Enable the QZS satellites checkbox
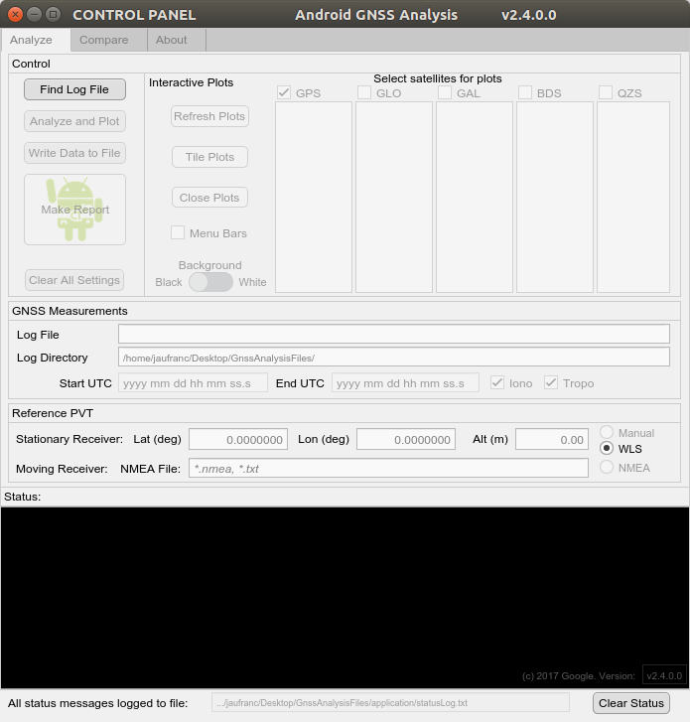 [606, 92]
